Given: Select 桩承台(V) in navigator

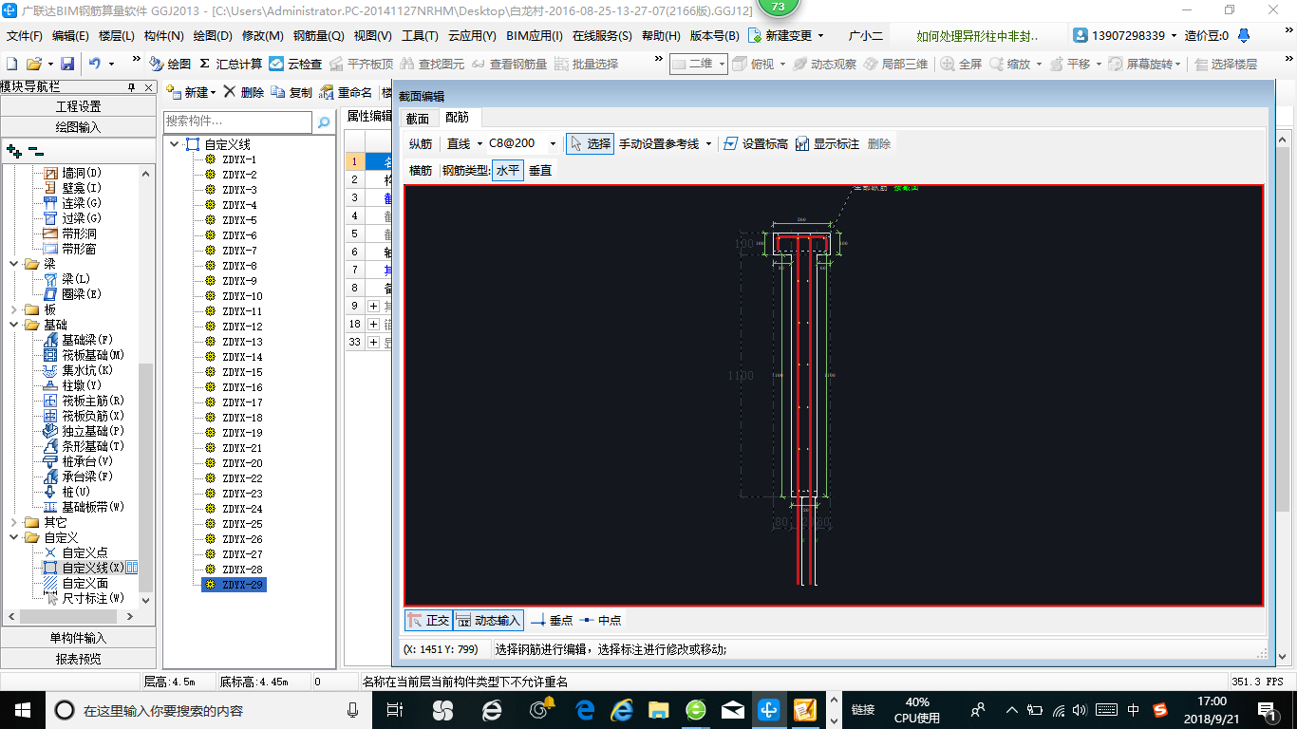Looking at the screenshot, I should [87, 461].
